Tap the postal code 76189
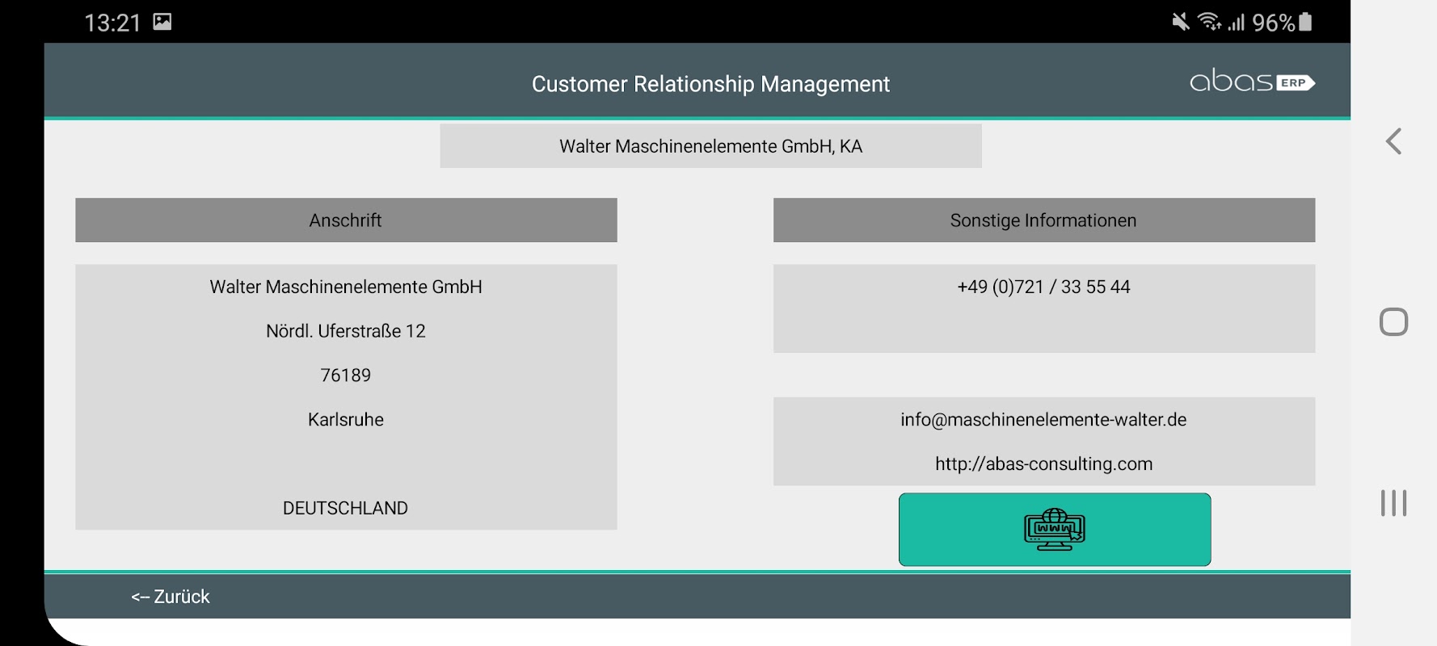This screenshot has width=1437, height=646. [x=346, y=375]
